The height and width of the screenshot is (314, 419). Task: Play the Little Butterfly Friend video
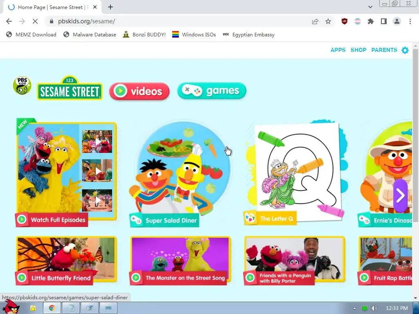coord(66,260)
